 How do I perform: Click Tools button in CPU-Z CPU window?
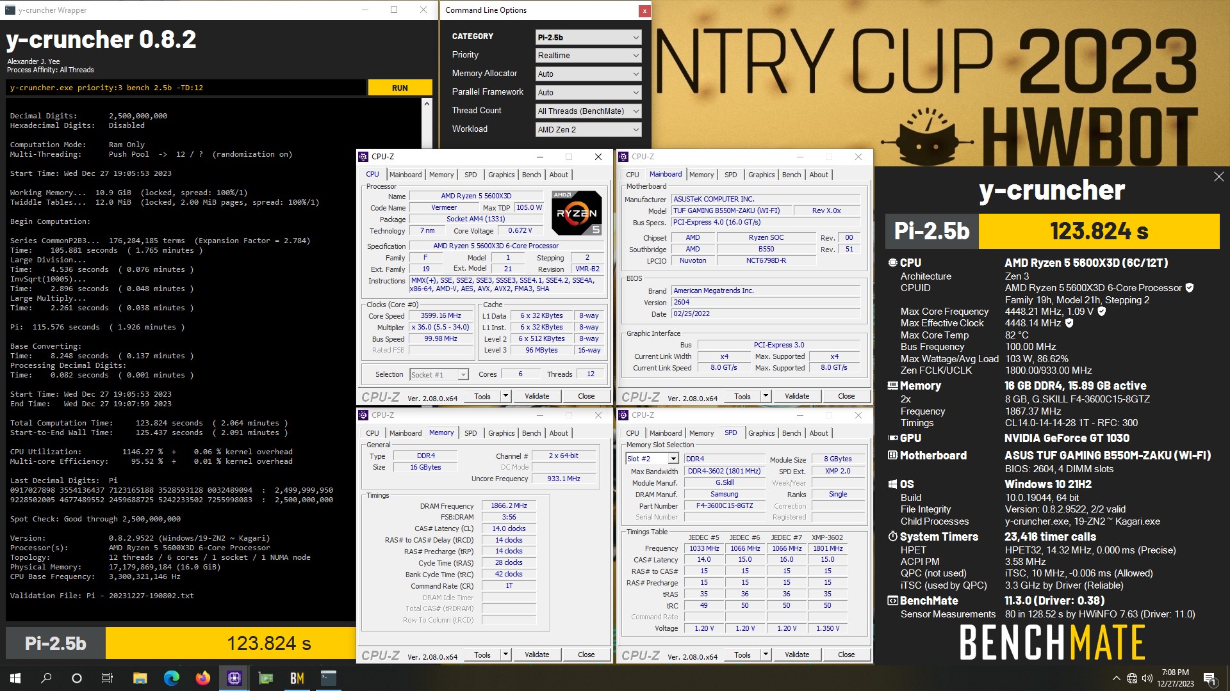point(482,396)
